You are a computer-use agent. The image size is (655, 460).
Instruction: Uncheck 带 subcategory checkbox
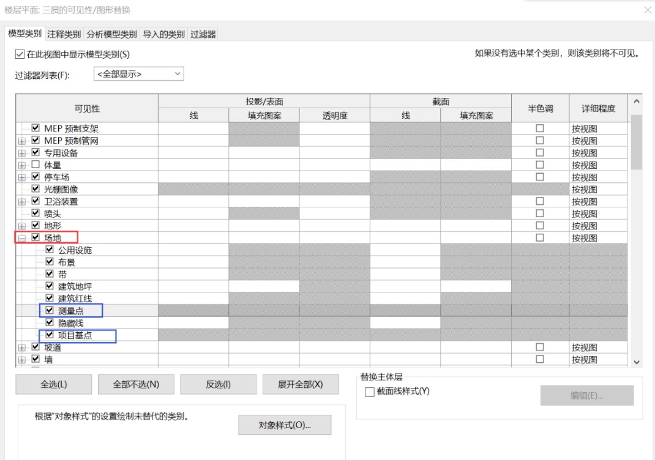(x=50, y=274)
